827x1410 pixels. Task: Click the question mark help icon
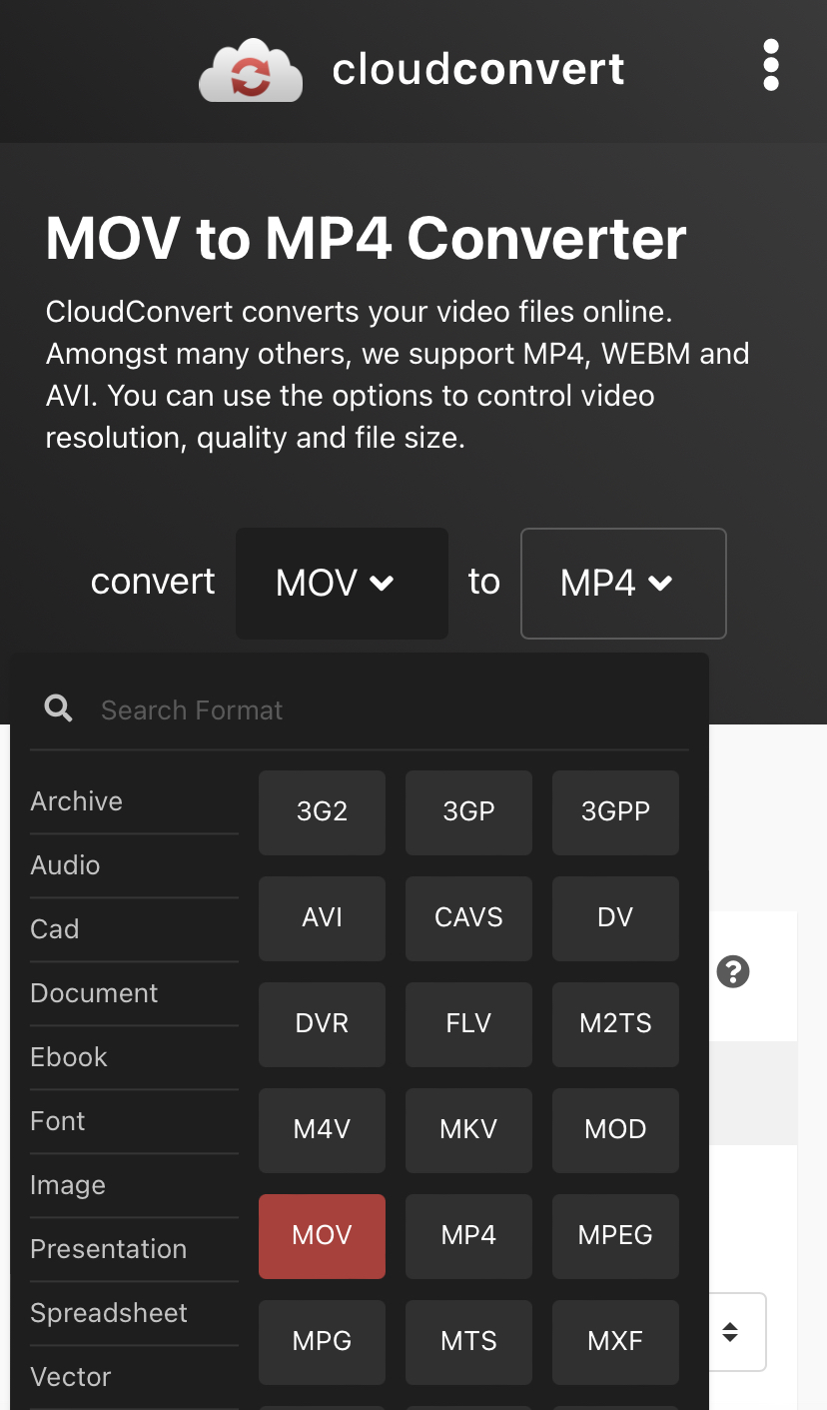pos(733,971)
